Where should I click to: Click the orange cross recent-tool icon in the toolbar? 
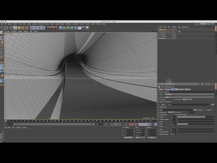[27, 28]
